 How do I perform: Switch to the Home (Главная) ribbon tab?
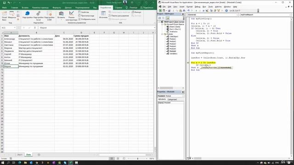14,8
